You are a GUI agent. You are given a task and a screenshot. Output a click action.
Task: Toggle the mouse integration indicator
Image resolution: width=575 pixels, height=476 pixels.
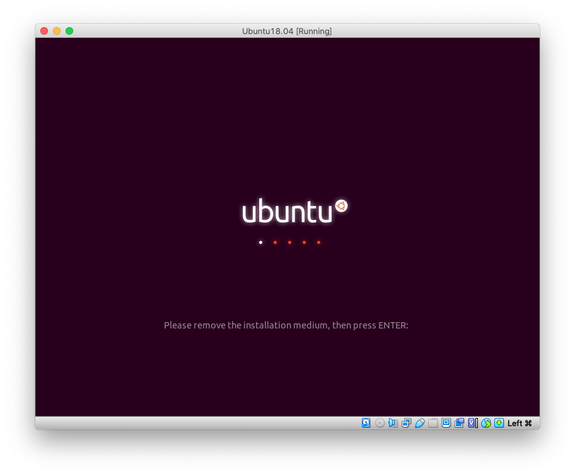click(486, 423)
